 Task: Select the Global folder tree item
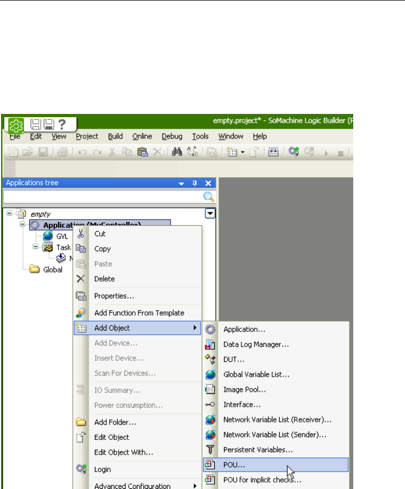coord(53,269)
